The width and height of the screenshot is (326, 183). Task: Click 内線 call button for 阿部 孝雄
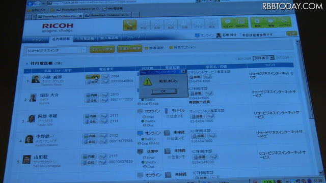click(91, 116)
